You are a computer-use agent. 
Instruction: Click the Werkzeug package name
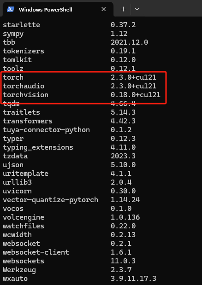point(19,270)
